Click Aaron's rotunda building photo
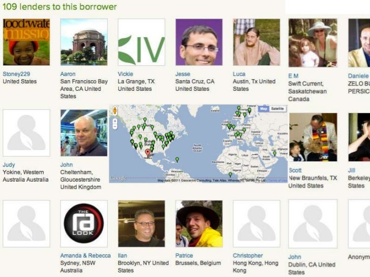Screen dimensions: 370x277 coord(84,42)
